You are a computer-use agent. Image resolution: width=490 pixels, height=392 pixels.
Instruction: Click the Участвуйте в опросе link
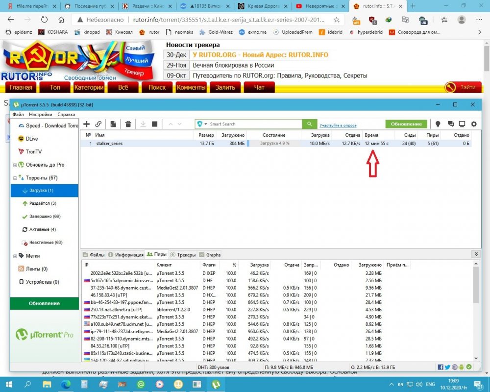[338, 125]
